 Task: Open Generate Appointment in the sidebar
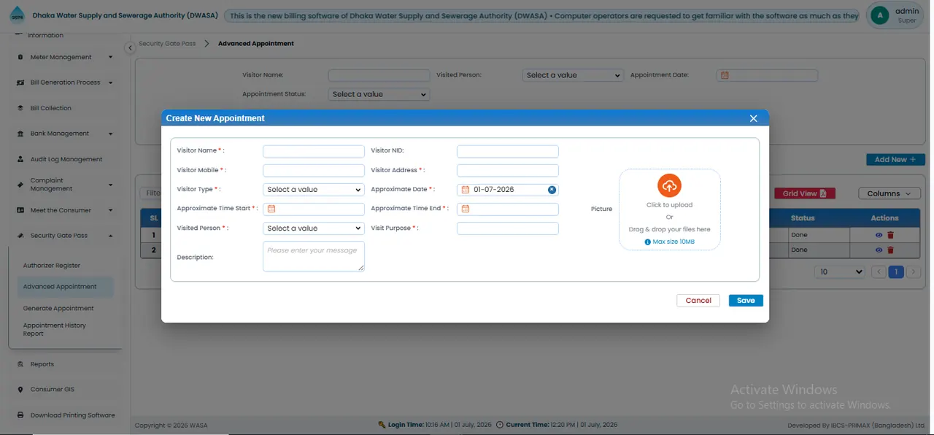click(58, 309)
